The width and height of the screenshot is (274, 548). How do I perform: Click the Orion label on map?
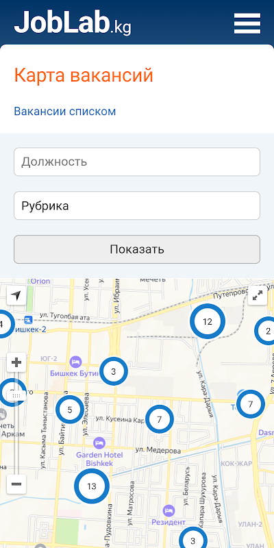[x=40, y=281]
